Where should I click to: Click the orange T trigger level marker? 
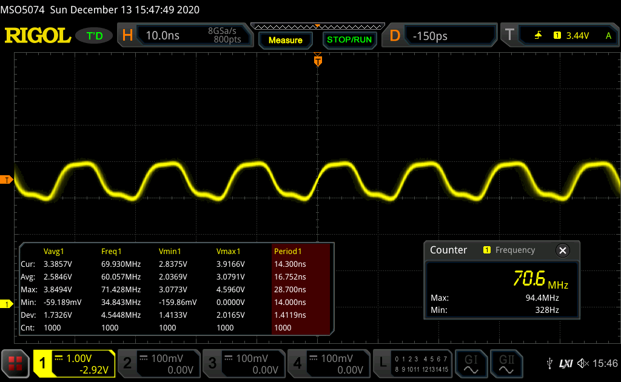click(x=7, y=179)
